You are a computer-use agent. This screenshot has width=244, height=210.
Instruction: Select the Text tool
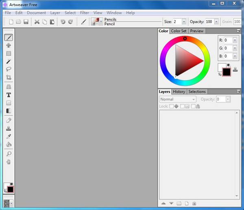9,95
